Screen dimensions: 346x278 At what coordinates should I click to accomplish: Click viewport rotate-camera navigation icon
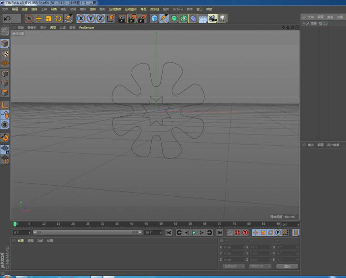tap(292, 28)
